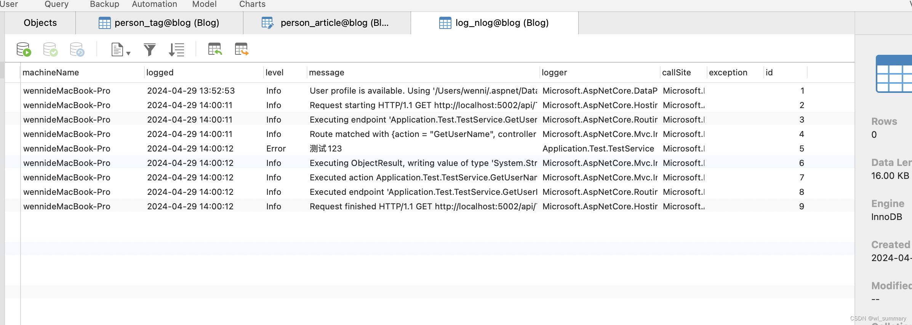Open the Filter funnel tool
The image size is (912, 325).
coord(150,49)
